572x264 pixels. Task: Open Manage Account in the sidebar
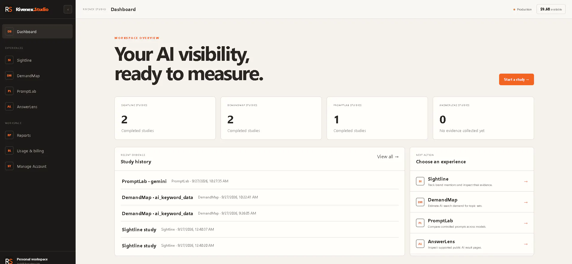(37, 166)
